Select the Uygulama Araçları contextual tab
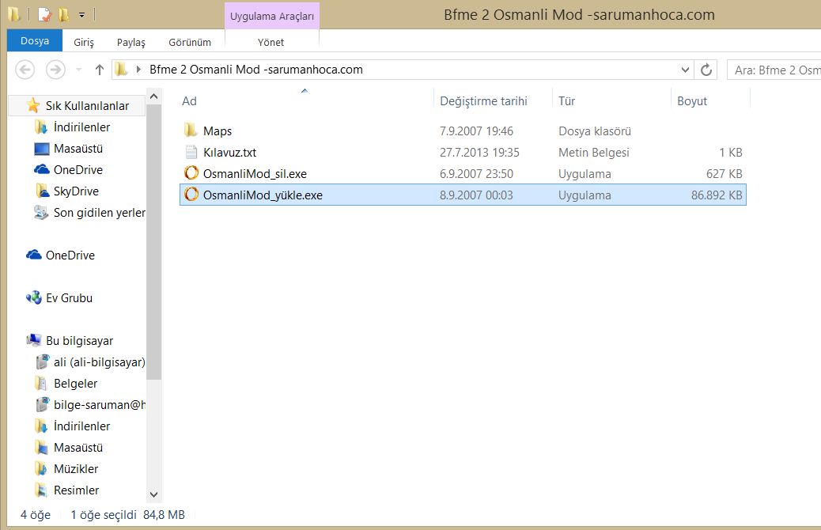The height and width of the screenshot is (530, 821). point(272,17)
